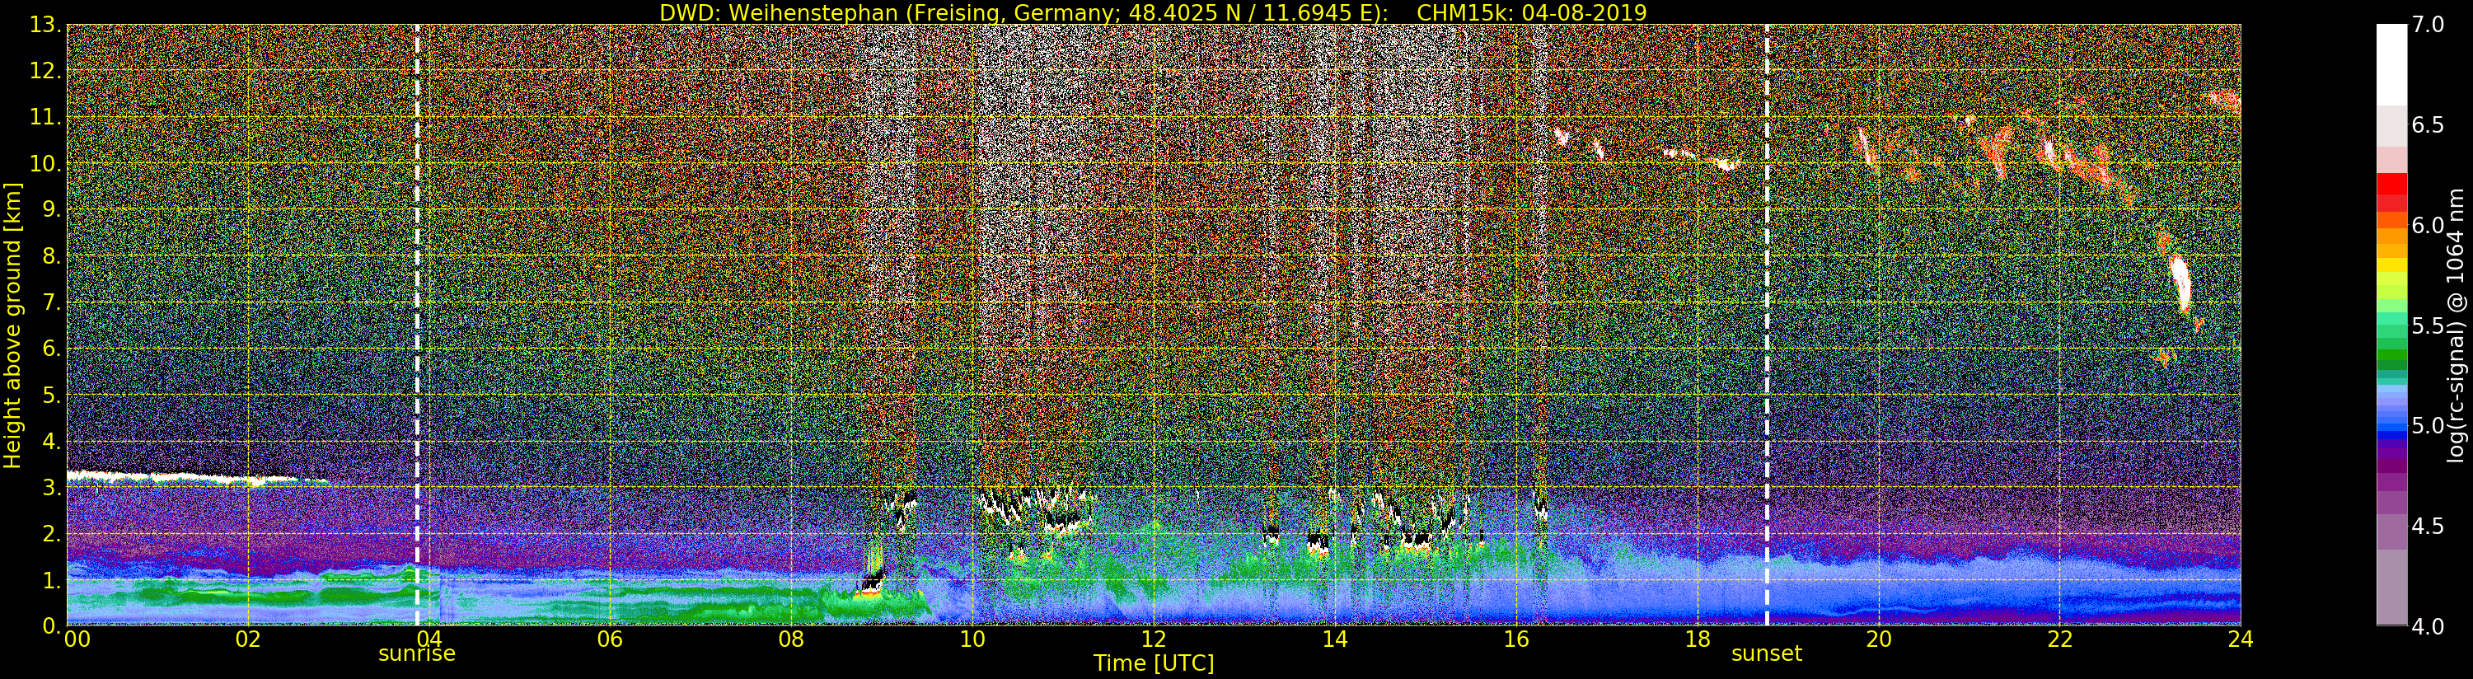Screen dimensions: 2473x679
Task: Pick the yellow segment of the colorbar
Action: 2391,265
